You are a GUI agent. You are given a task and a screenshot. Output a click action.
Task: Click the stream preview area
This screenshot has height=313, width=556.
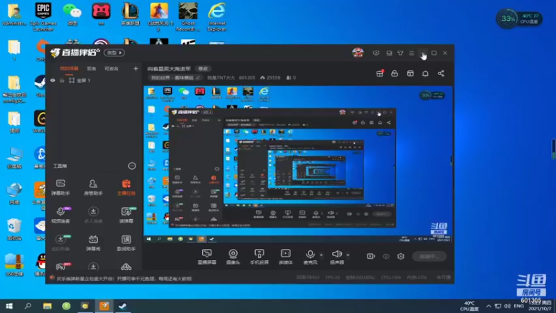298,165
